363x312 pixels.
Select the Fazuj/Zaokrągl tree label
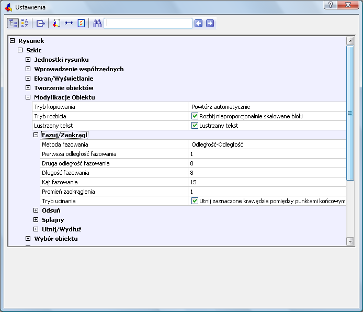point(64,135)
